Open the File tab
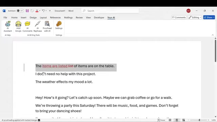 5,17
